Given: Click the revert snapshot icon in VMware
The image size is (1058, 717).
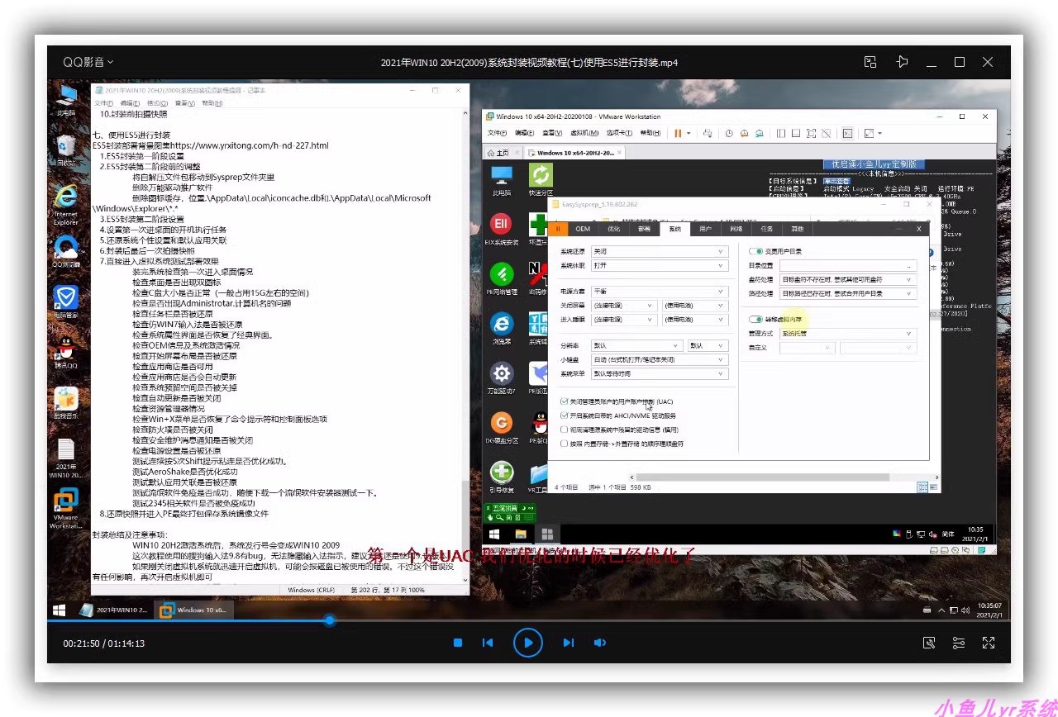Looking at the screenshot, I should coord(745,133).
